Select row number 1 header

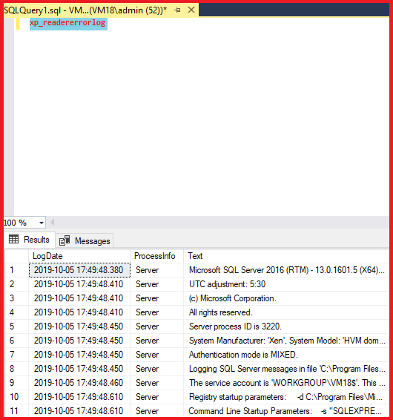point(16,270)
